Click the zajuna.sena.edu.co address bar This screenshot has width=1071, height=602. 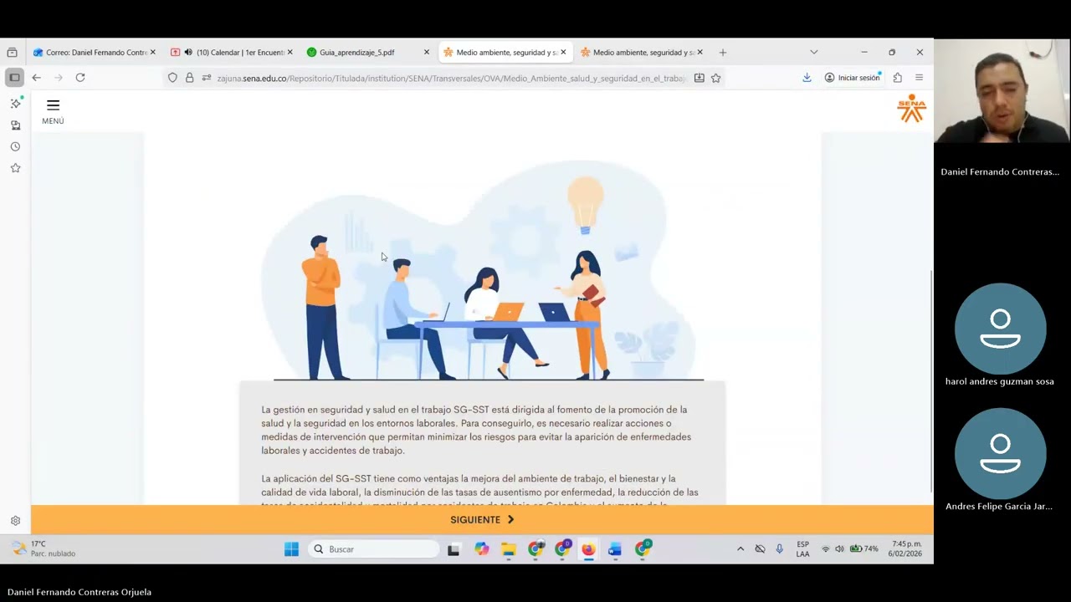[x=450, y=78]
